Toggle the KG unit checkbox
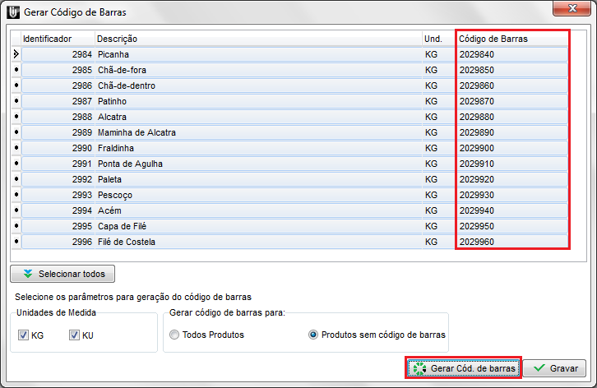Screen dimensions: 597x388 point(23,335)
